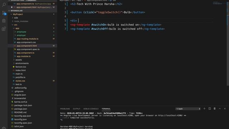This screenshot has height=129, width=229.
Task: Click the localhost:4200 URL in terminal
Action: (x=170, y=115)
